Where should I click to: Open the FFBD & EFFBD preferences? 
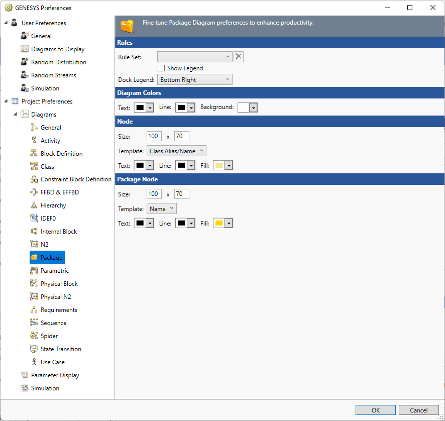tap(35, 192)
